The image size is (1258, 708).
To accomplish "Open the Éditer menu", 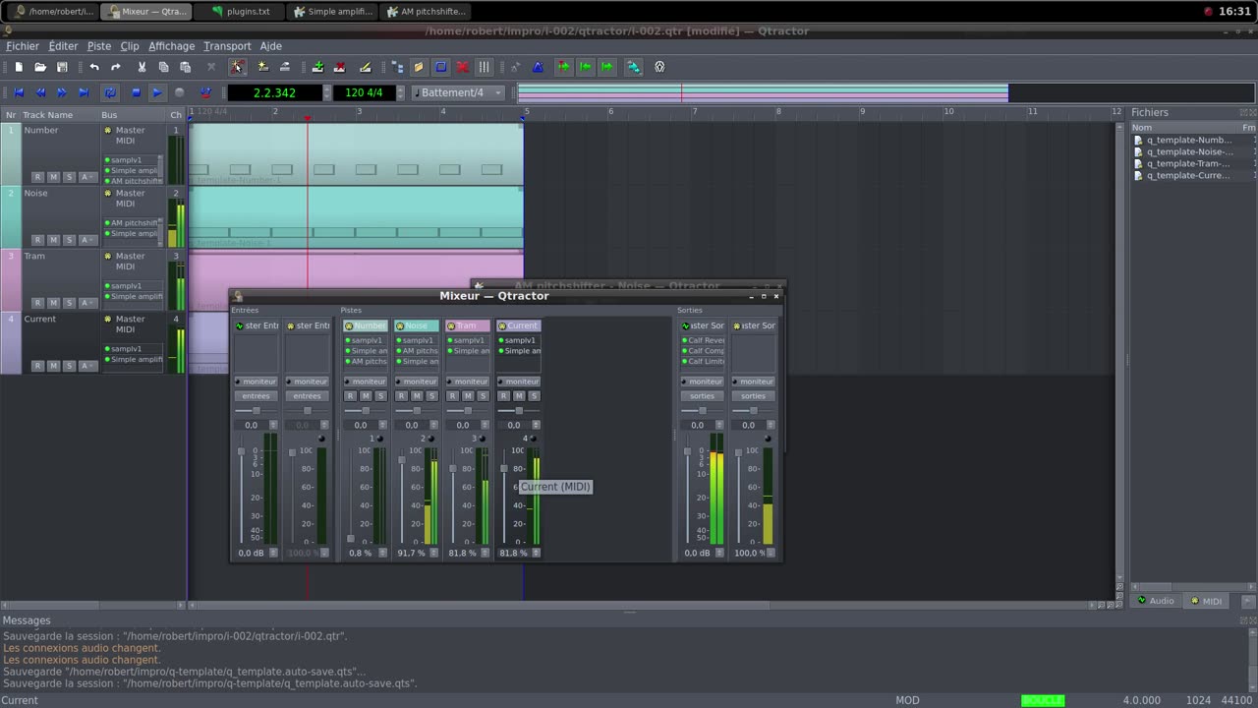I will (63, 46).
